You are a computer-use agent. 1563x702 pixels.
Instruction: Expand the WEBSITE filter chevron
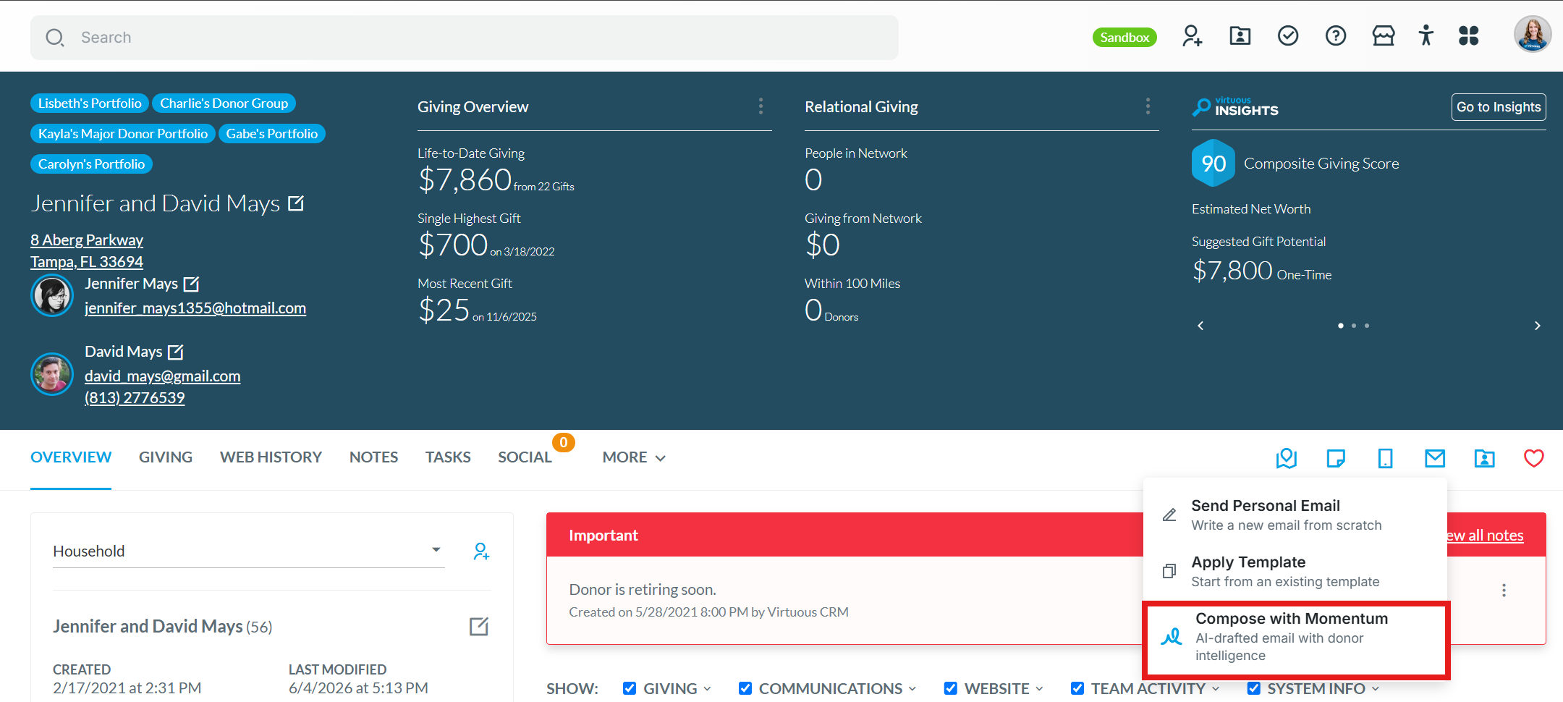coord(1039,689)
